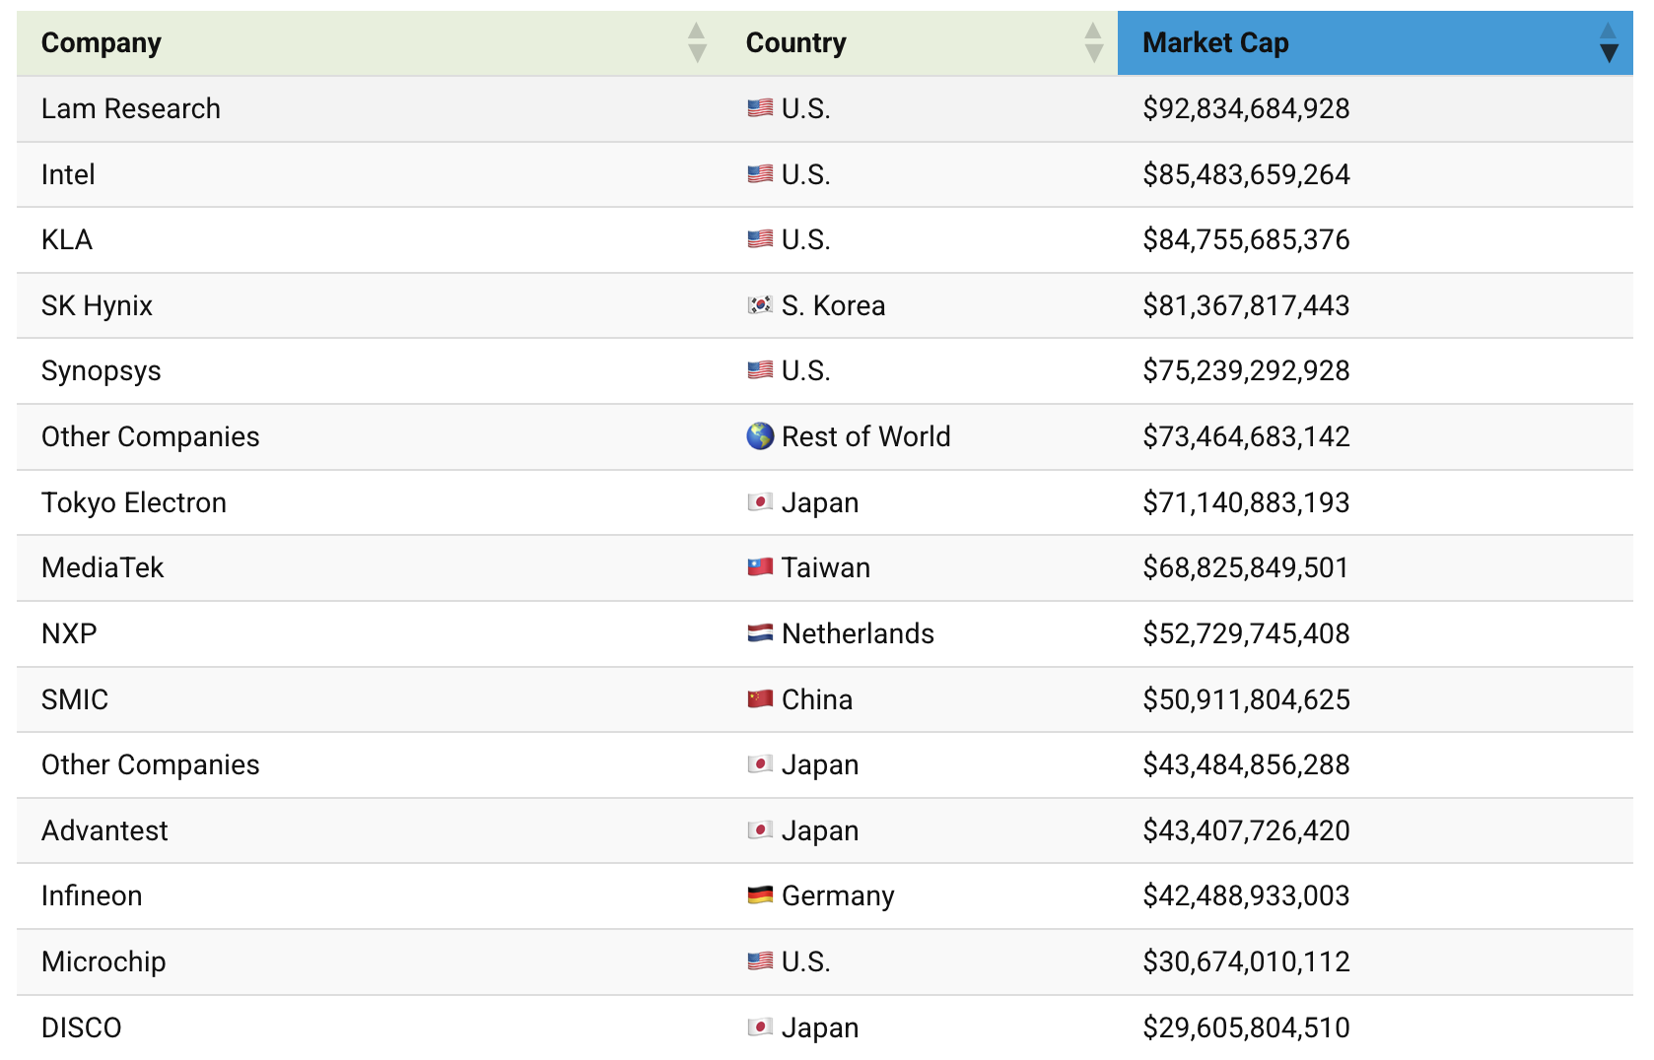Click U.S. flag in Synopsys row
Image resolution: width=1654 pixels, height=1060 pixels.
[760, 370]
